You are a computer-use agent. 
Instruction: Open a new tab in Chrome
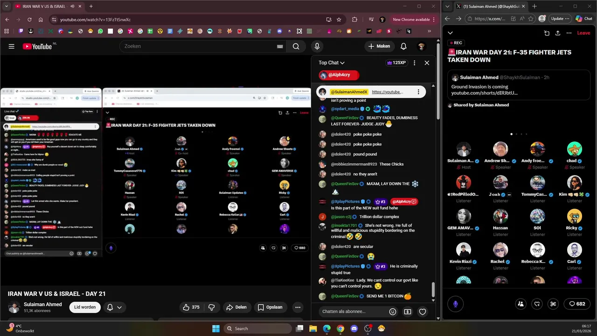point(91,7)
